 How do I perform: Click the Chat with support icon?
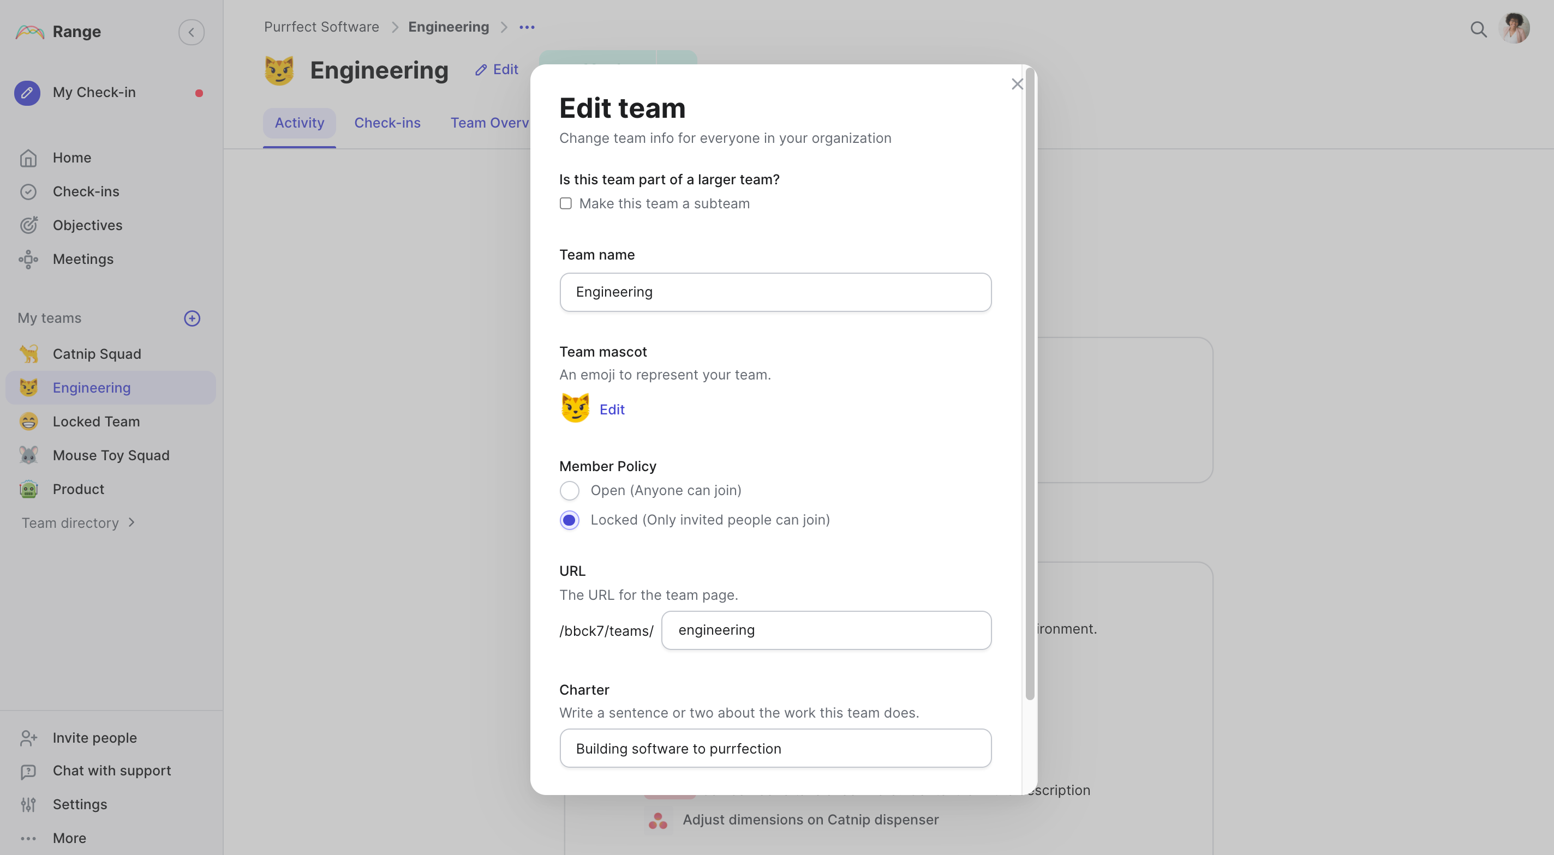pyautogui.click(x=28, y=771)
